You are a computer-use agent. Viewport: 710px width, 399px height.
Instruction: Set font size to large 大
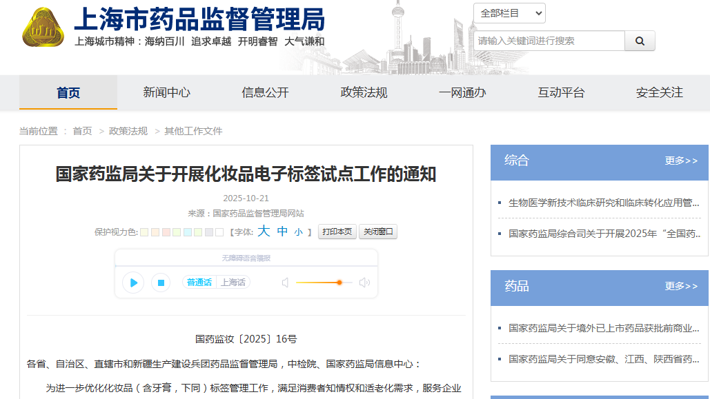tap(263, 232)
